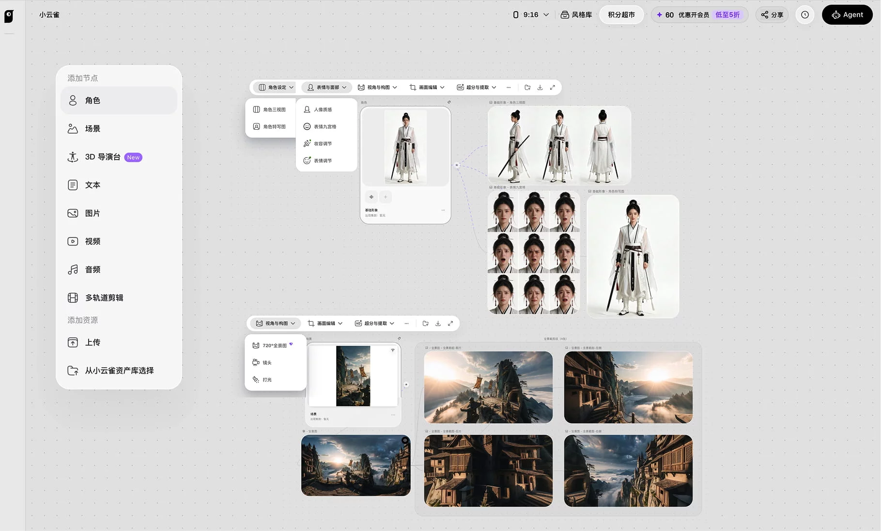Image resolution: width=881 pixels, height=531 pixels.
Task: Open the history clock icon
Action: [x=805, y=15]
